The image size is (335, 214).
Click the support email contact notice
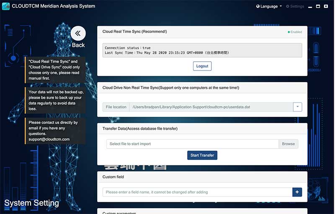pos(54,131)
